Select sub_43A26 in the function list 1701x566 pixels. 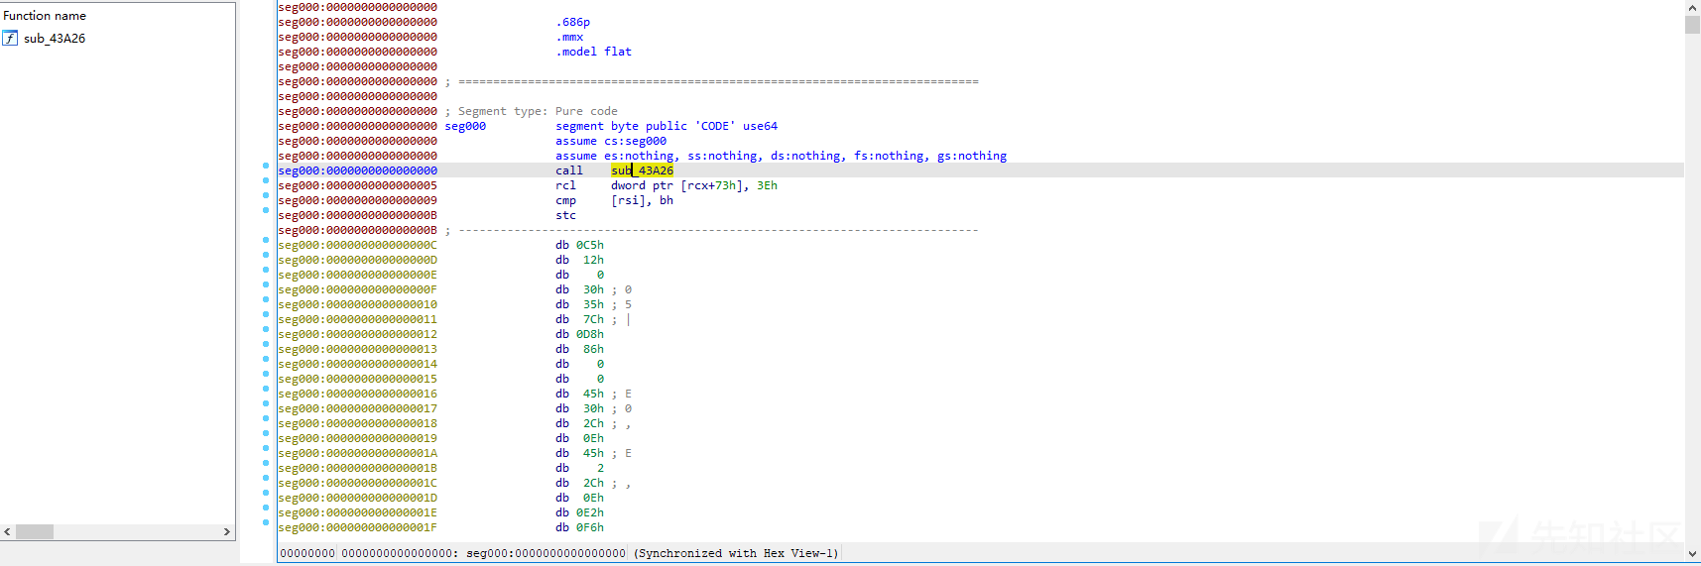coord(55,39)
